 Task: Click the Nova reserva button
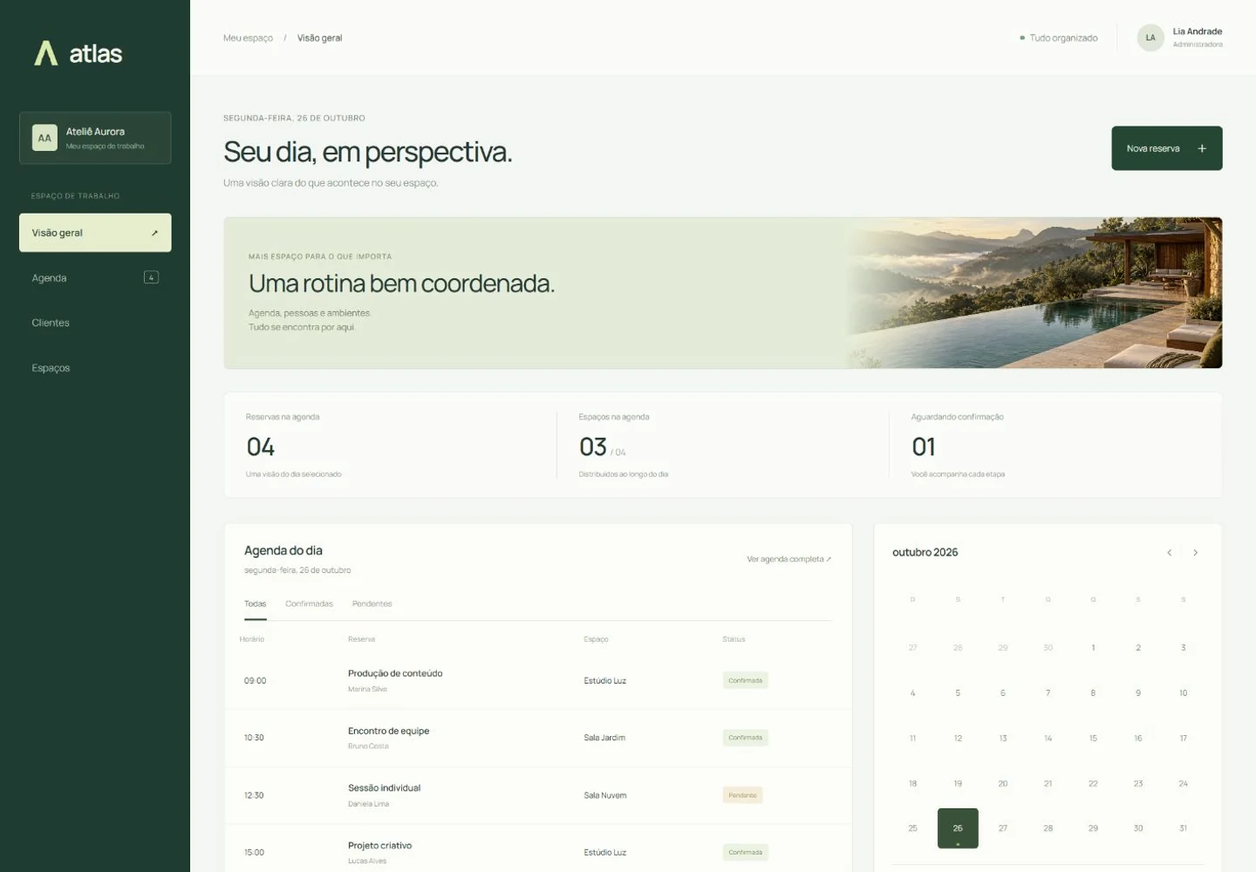pos(1167,148)
